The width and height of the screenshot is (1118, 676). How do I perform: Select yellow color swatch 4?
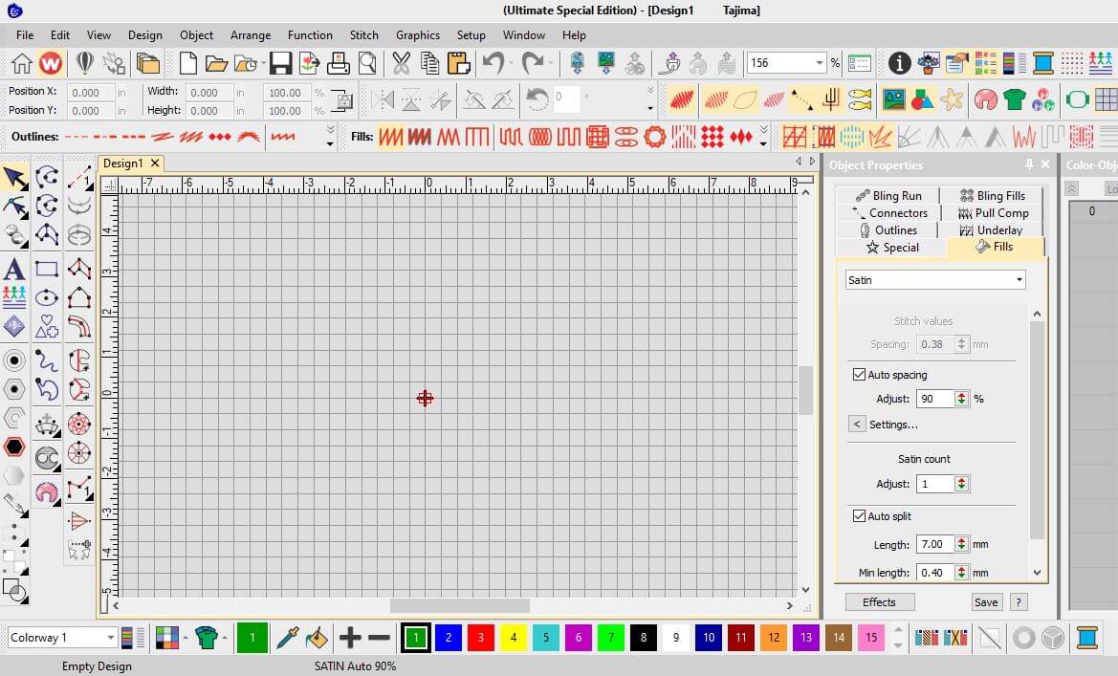pos(514,638)
